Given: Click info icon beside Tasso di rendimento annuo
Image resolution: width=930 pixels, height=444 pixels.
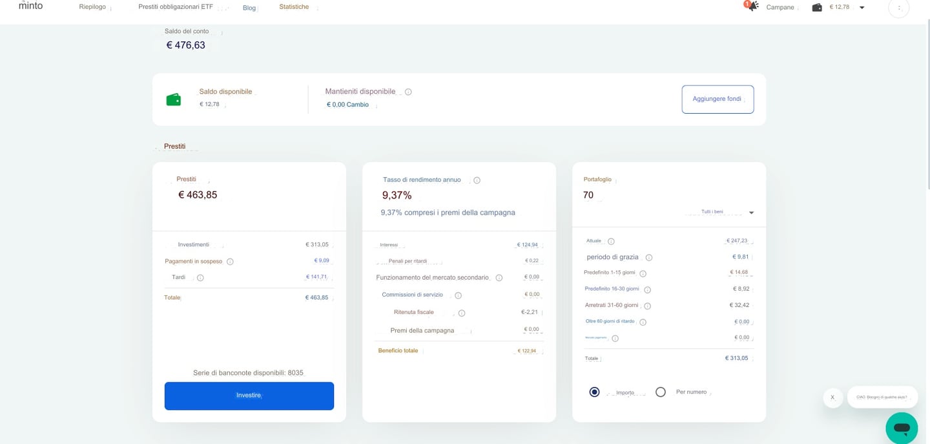Looking at the screenshot, I should click(x=477, y=180).
